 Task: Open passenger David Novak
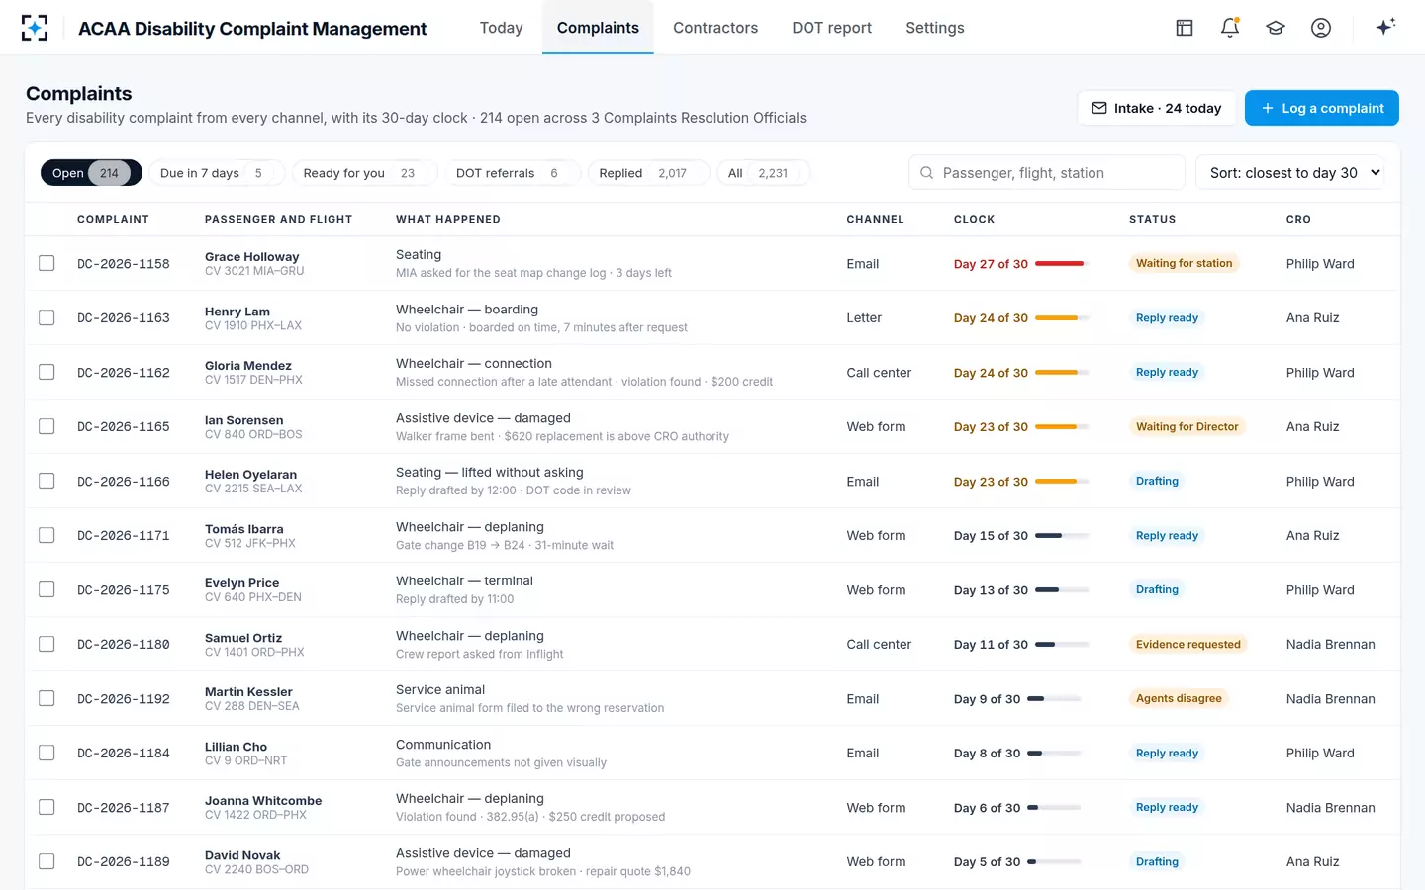click(x=242, y=855)
